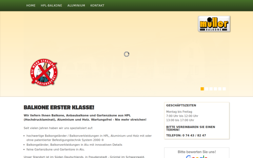This screenshot has height=158, width=253.
Task: Open the HPL-BALKONE menu item
Action: point(51,5)
